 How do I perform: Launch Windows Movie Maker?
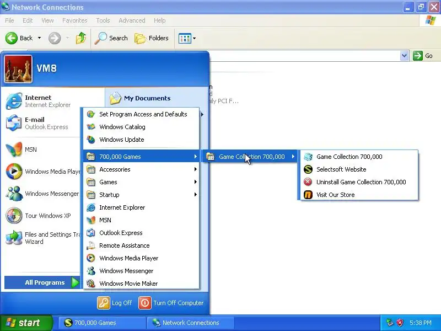click(x=141, y=284)
